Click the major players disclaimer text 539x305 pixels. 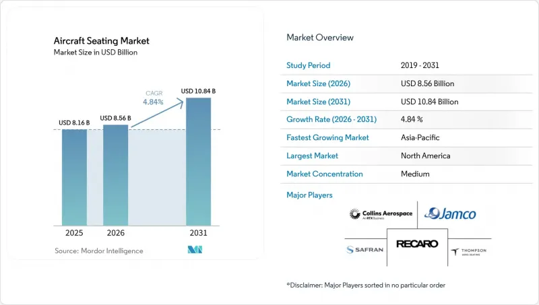click(366, 285)
